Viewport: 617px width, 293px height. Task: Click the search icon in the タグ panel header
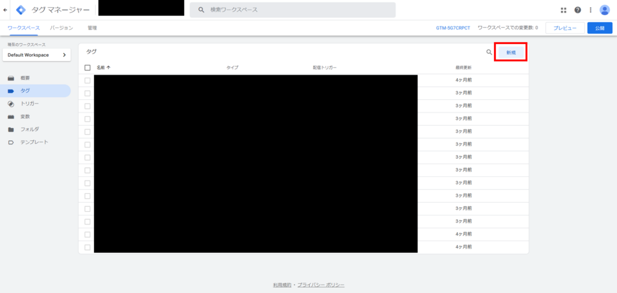click(489, 52)
